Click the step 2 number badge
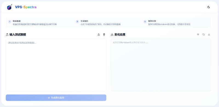The height and width of the screenshot is (107, 219). coord(77,22)
